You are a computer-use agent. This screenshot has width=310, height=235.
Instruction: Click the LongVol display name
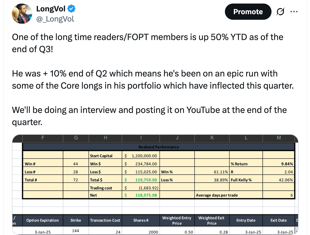(x=51, y=9)
